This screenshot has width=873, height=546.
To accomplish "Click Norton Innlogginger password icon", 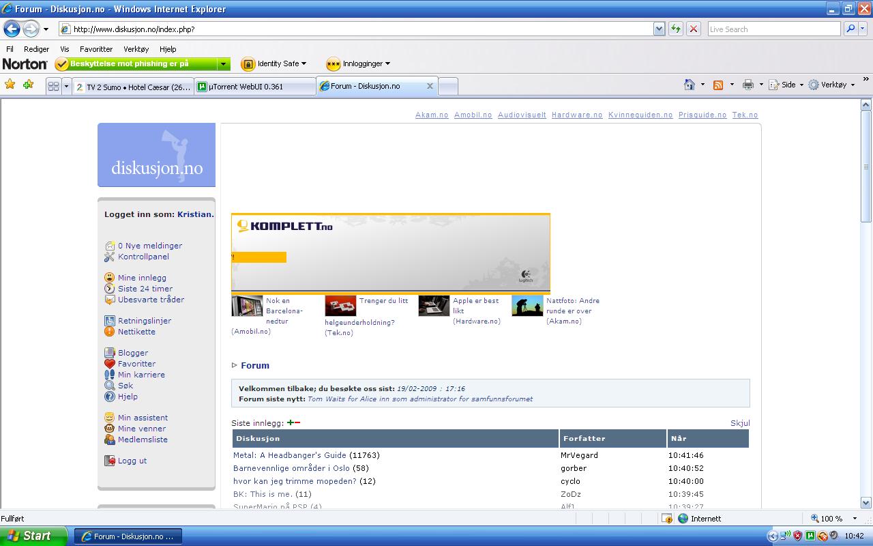I will point(333,63).
